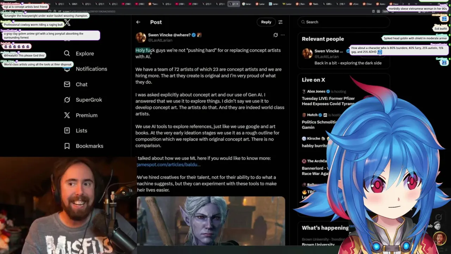This screenshot has height=254, width=451.
Task: Click the Reply button
Action: [x=266, y=22]
